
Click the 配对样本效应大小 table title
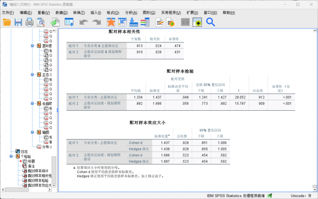point(147,122)
